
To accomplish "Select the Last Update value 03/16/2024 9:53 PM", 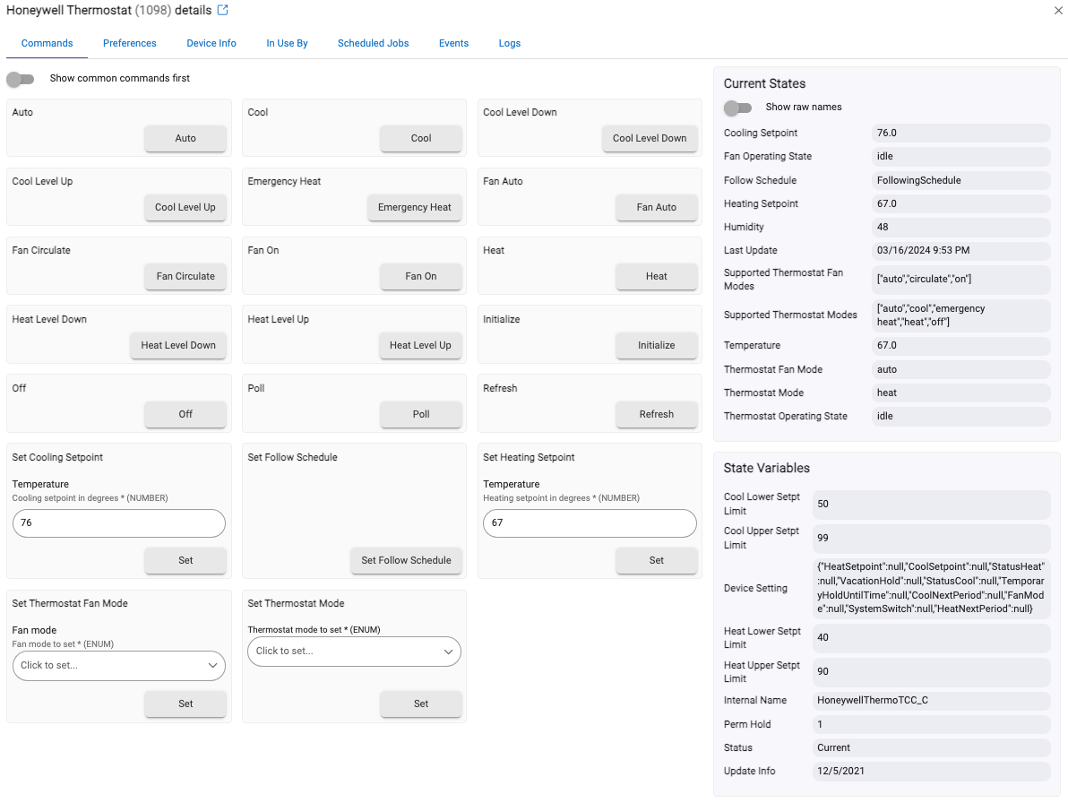I will click(961, 251).
